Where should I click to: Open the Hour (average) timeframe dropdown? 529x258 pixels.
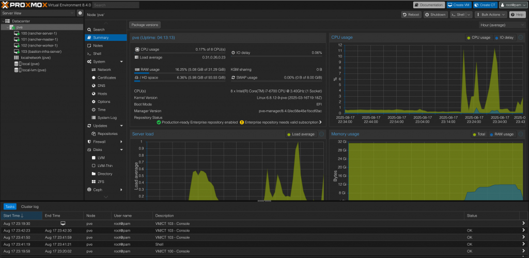502,25
